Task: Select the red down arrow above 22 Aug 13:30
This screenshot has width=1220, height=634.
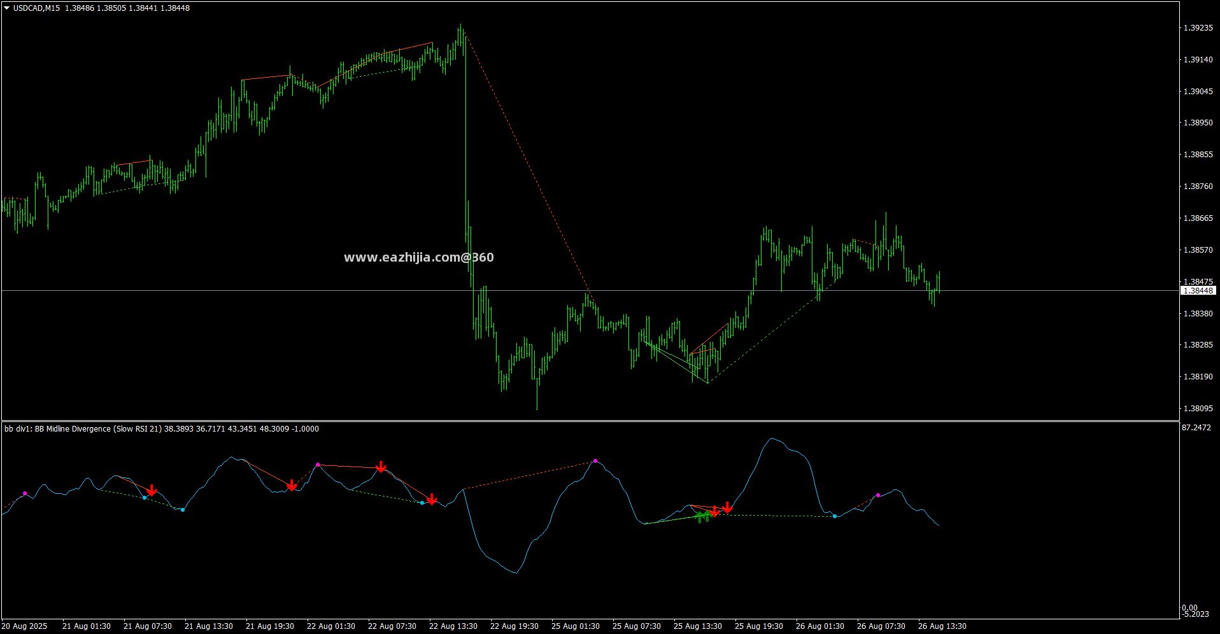Action: [432, 500]
